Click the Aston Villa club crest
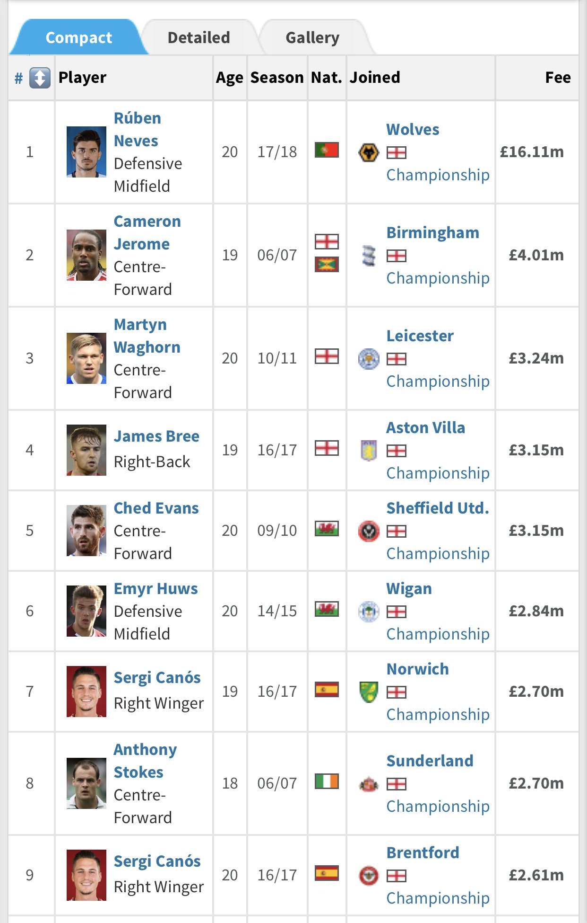Viewport: 587px width, 923px height. (x=369, y=450)
